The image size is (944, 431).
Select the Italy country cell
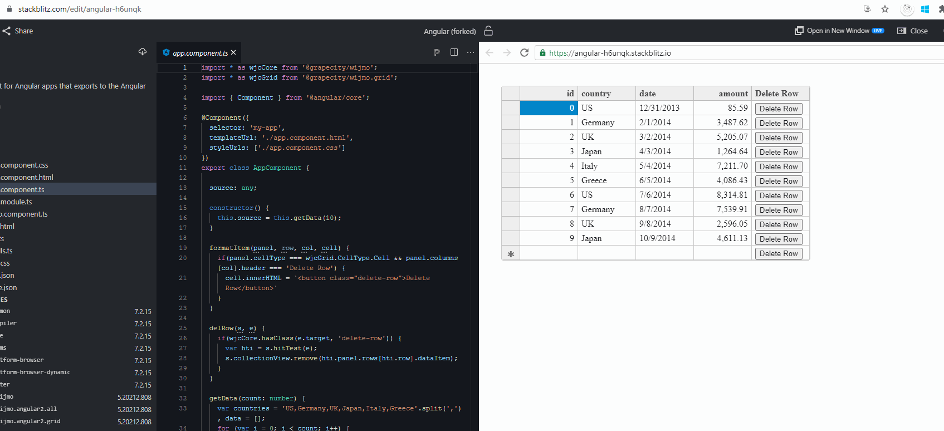606,166
